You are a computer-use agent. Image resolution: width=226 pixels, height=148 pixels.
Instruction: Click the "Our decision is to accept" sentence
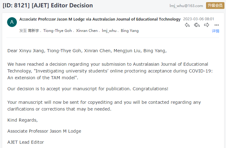coord(88,89)
